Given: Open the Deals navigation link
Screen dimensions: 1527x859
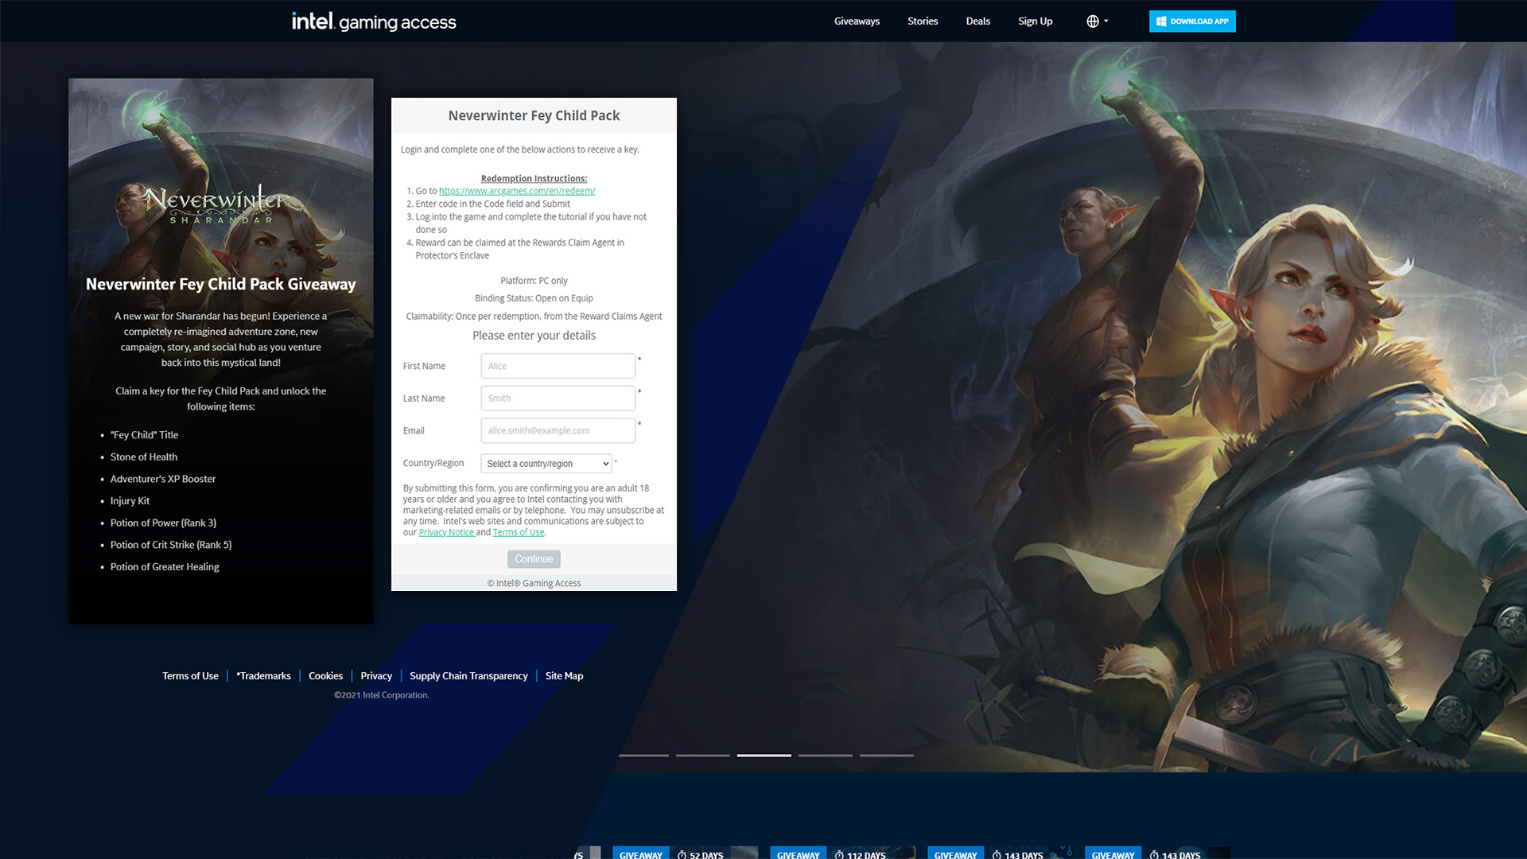Looking at the screenshot, I should [x=977, y=21].
